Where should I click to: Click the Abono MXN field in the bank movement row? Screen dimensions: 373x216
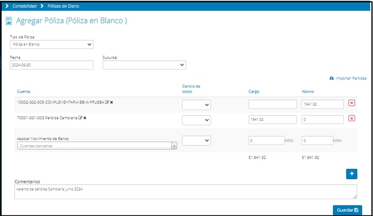pyautogui.click(x=317, y=140)
